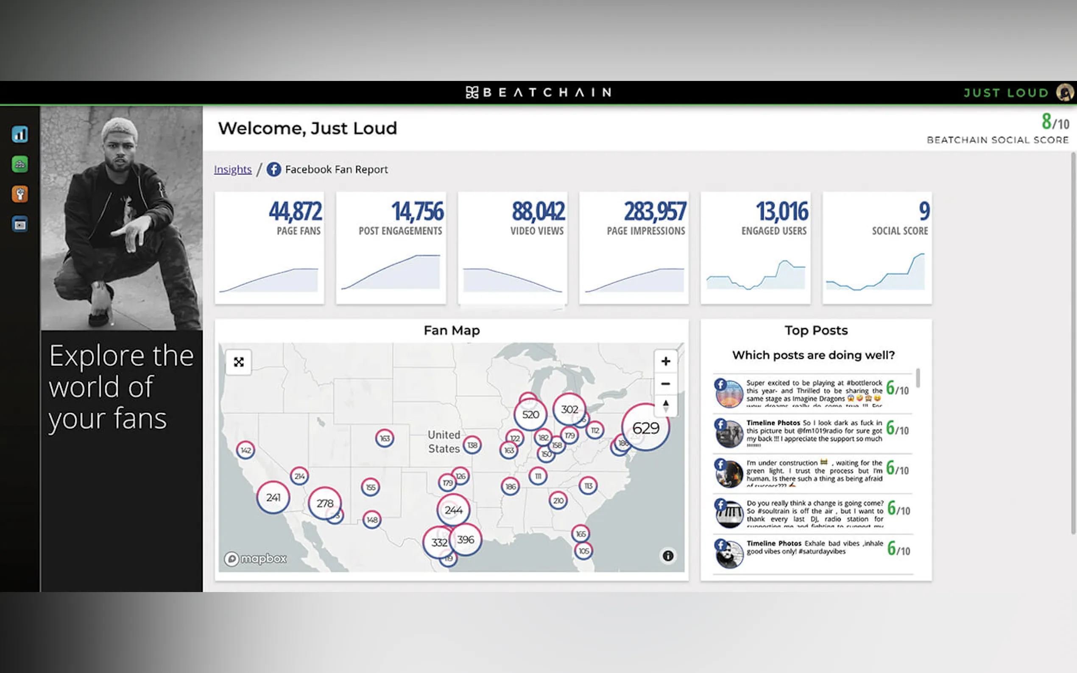Select the 520 fan cluster marker

530,414
